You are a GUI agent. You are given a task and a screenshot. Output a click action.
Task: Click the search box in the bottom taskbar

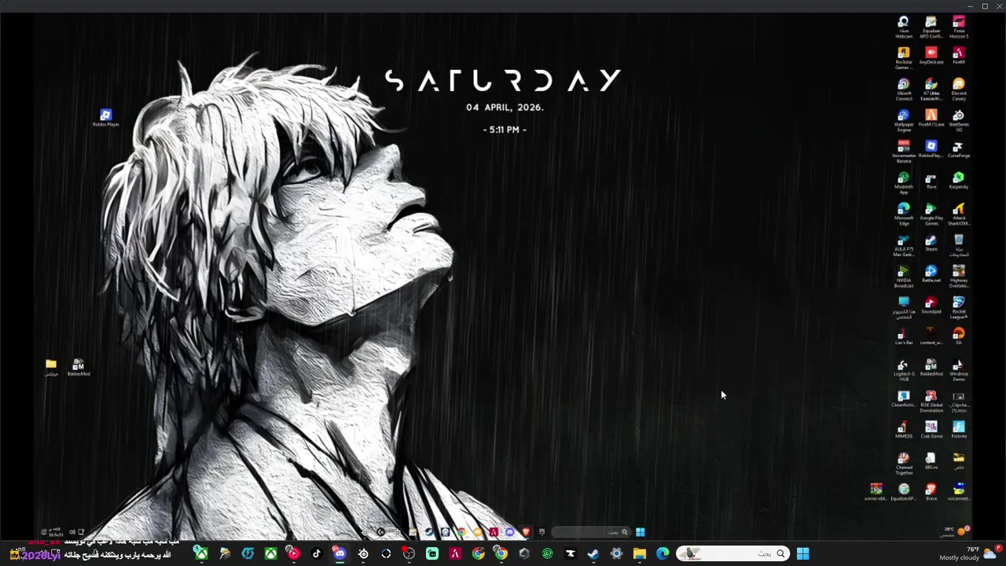(x=732, y=553)
